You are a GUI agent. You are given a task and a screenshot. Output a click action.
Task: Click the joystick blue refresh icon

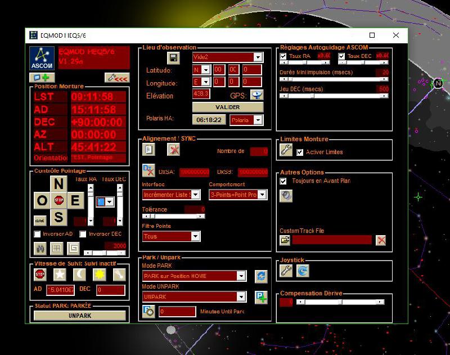pos(303,271)
